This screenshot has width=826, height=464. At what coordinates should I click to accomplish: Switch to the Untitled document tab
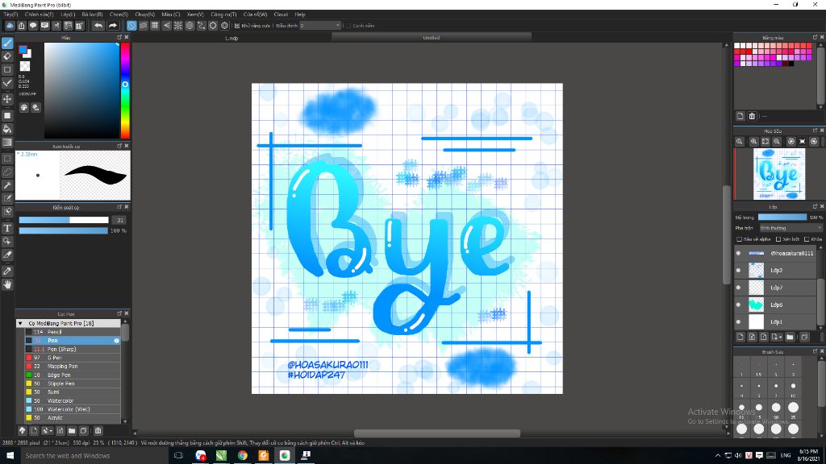pos(432,37)
